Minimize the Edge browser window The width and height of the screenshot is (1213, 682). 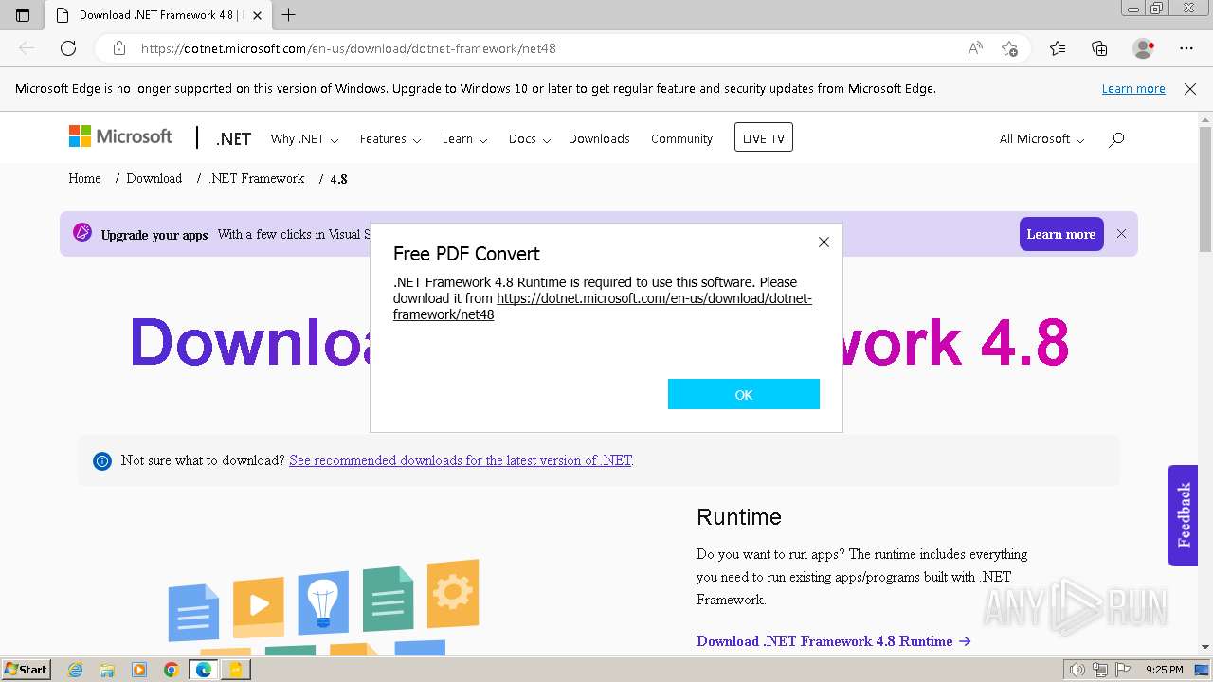point(1132,9)
